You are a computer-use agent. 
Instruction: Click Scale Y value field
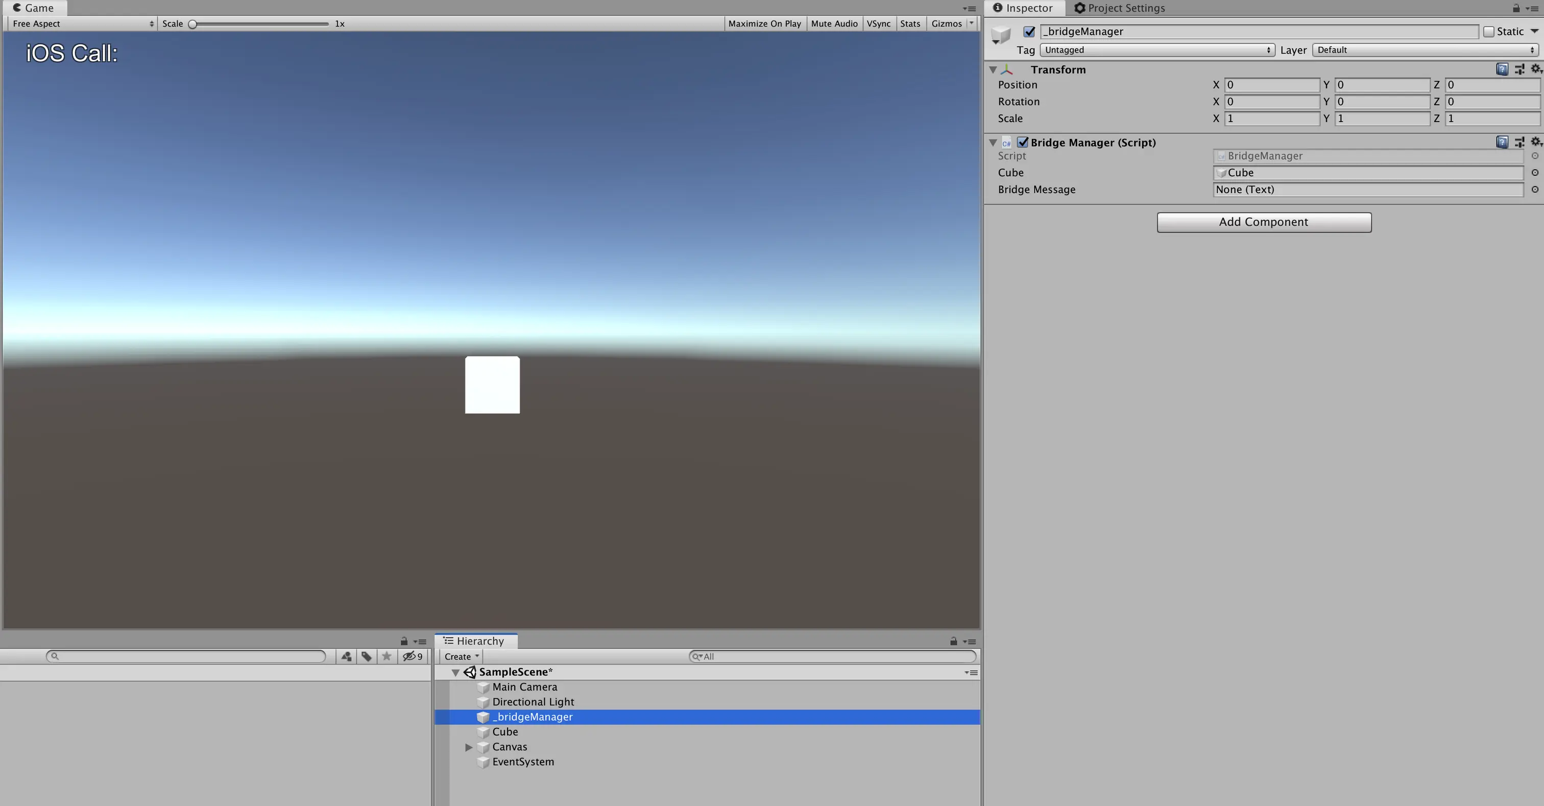coord(1382,118)
